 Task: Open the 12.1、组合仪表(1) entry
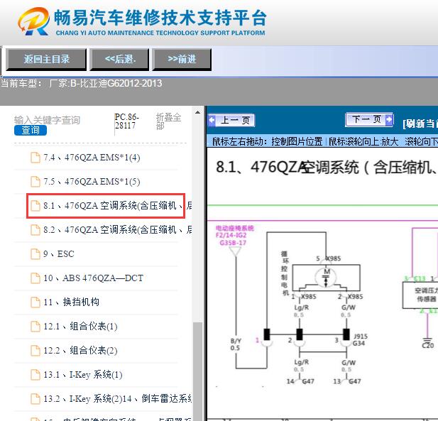tap(80, 327)
